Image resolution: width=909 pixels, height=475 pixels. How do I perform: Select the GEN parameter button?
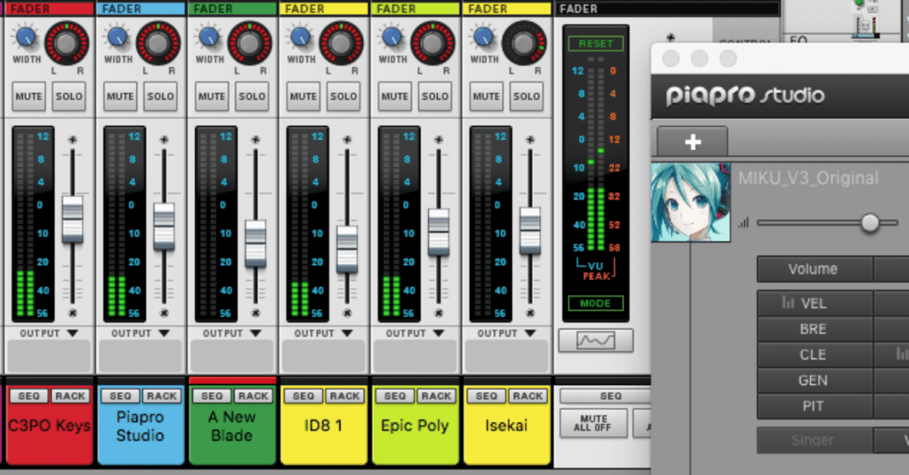point(814,381)
